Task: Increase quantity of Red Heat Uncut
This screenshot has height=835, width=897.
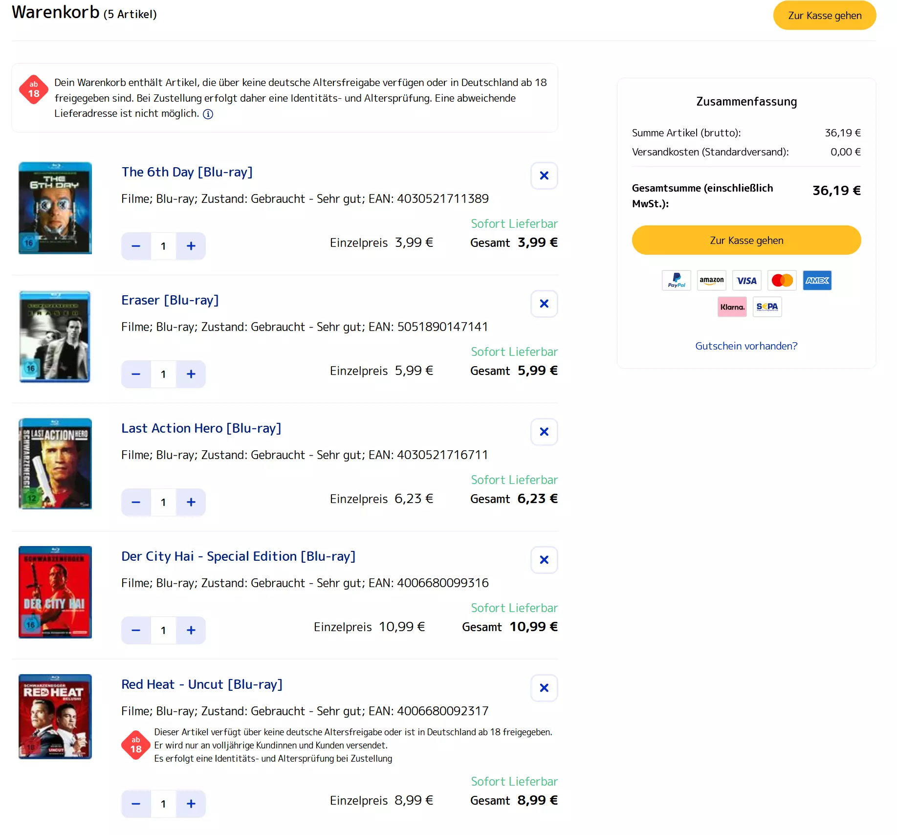Action: tap(191, 804)
